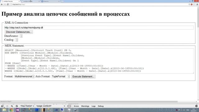
Task: Click the ENG language indicator in tray
Action: click(x=188, y=110)
